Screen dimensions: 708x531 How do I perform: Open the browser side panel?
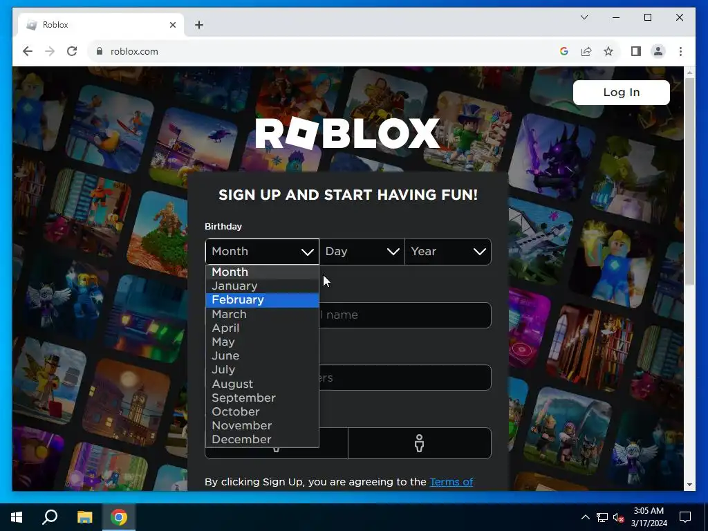click(636, 51)
